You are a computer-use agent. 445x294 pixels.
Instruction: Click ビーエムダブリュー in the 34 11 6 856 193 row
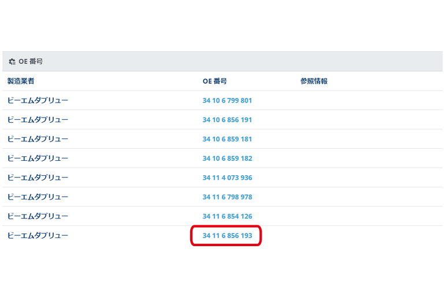[38, 236]
